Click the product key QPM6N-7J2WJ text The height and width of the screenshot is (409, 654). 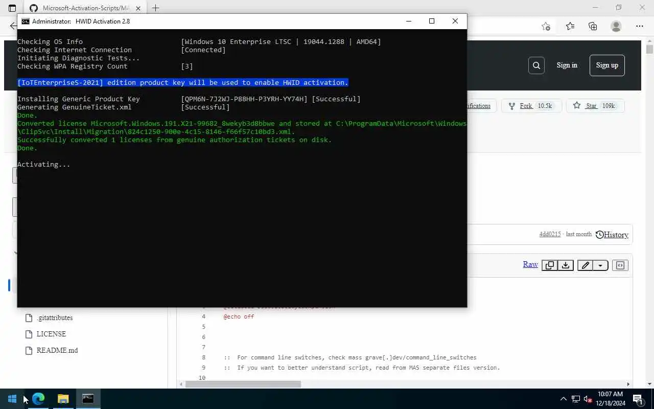pyautogui.click(x=244, y=99)
